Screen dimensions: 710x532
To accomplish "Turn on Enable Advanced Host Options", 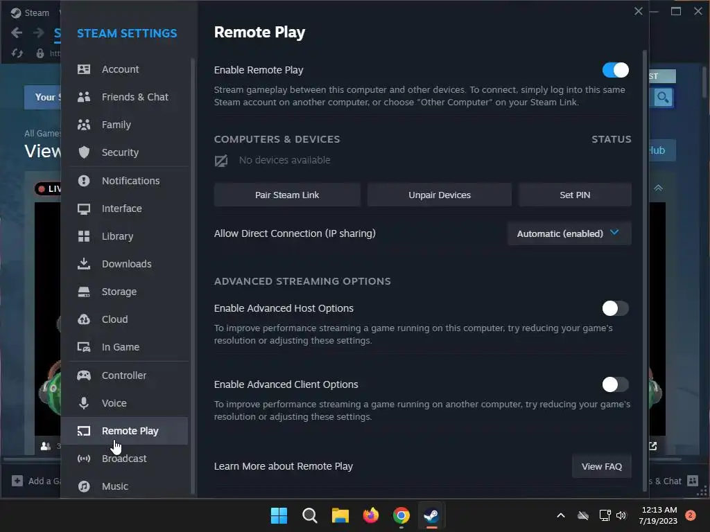I will [x=616, y=308].
